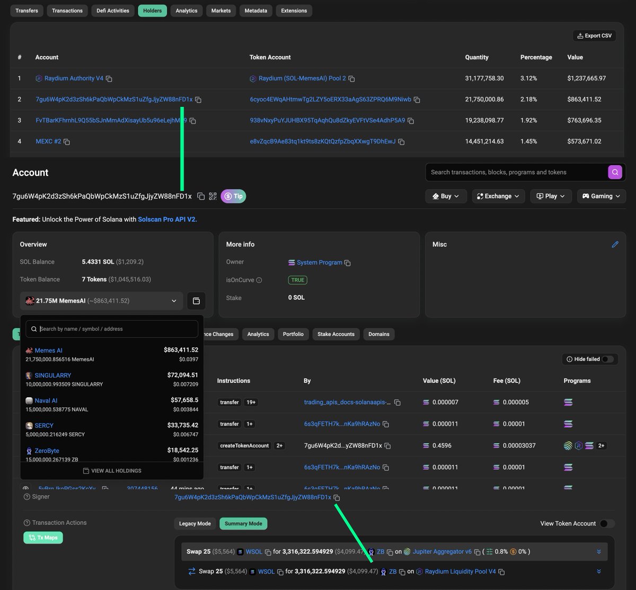Copy the Raydium Liquidity Pool V4 address
The width and height of the screenshot is (636, 590).
(x=501, y=572)
